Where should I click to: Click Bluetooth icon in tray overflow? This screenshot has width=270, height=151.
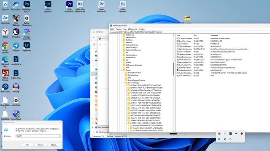pos(219,139)
